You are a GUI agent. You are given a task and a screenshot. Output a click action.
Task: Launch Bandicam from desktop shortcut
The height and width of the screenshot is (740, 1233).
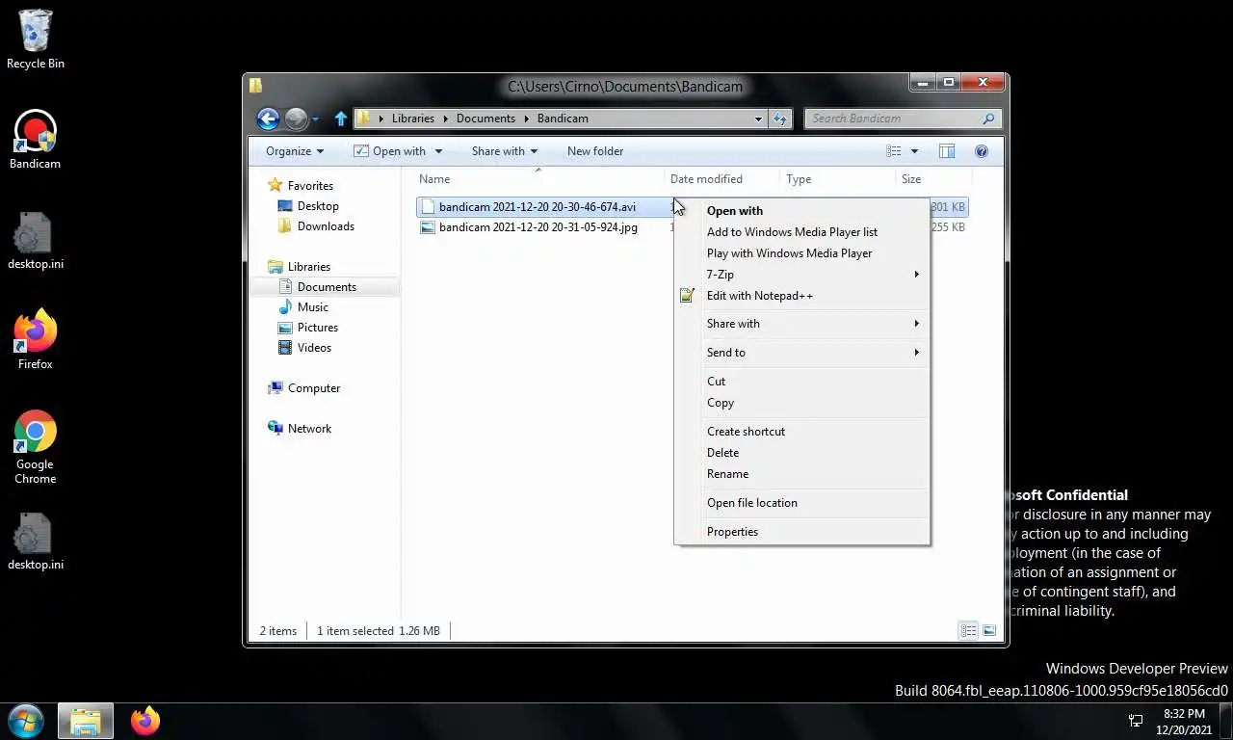tap(35, 140)
